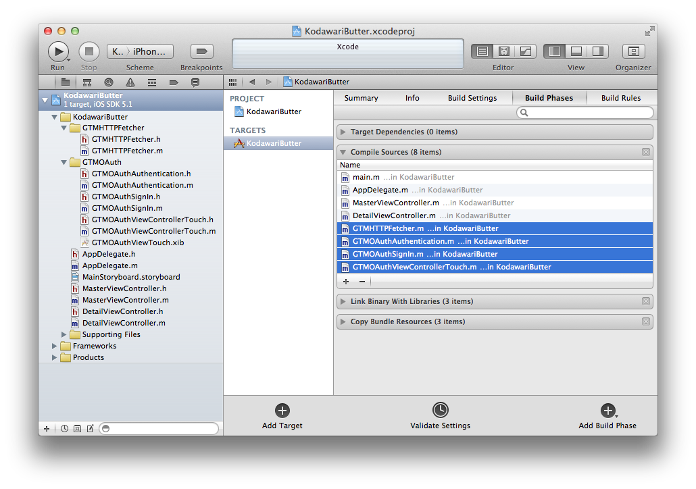The image size is (696, 489).
Task: Select AppDelegate.h in navigator
Action: point(103,254)
